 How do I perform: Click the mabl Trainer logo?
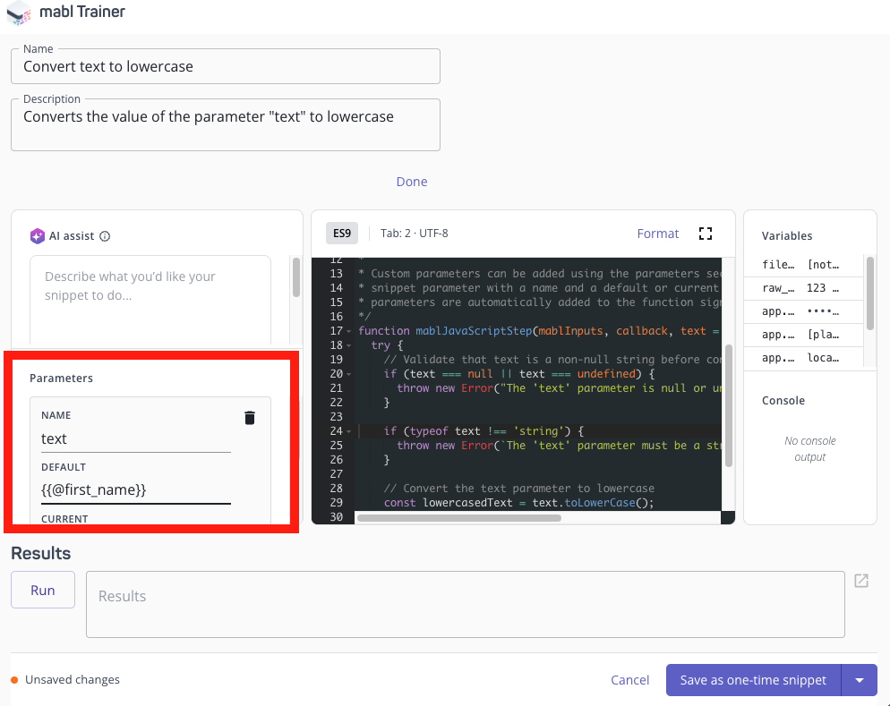coord(20,14)
